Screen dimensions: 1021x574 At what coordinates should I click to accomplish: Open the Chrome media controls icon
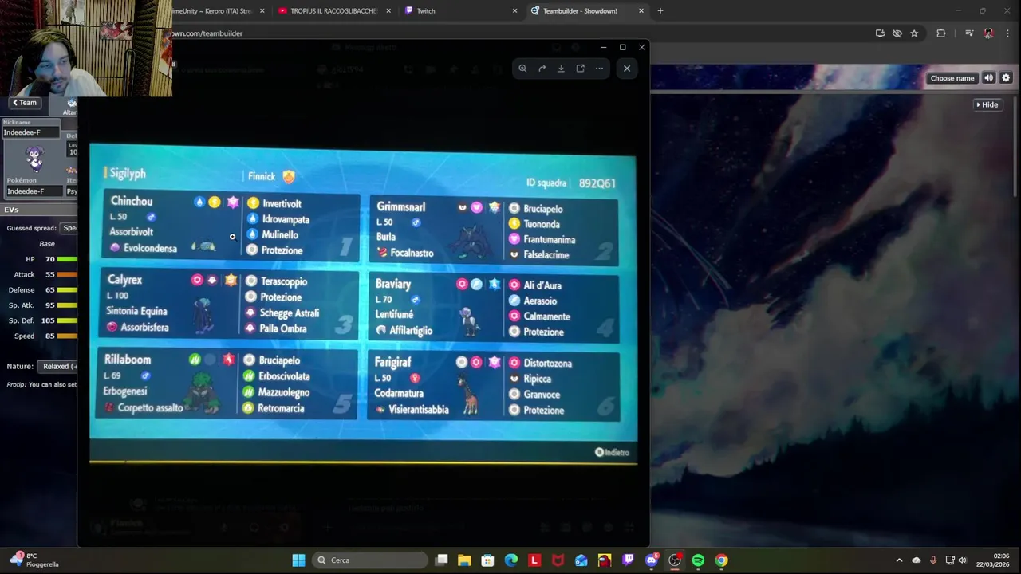969,33
